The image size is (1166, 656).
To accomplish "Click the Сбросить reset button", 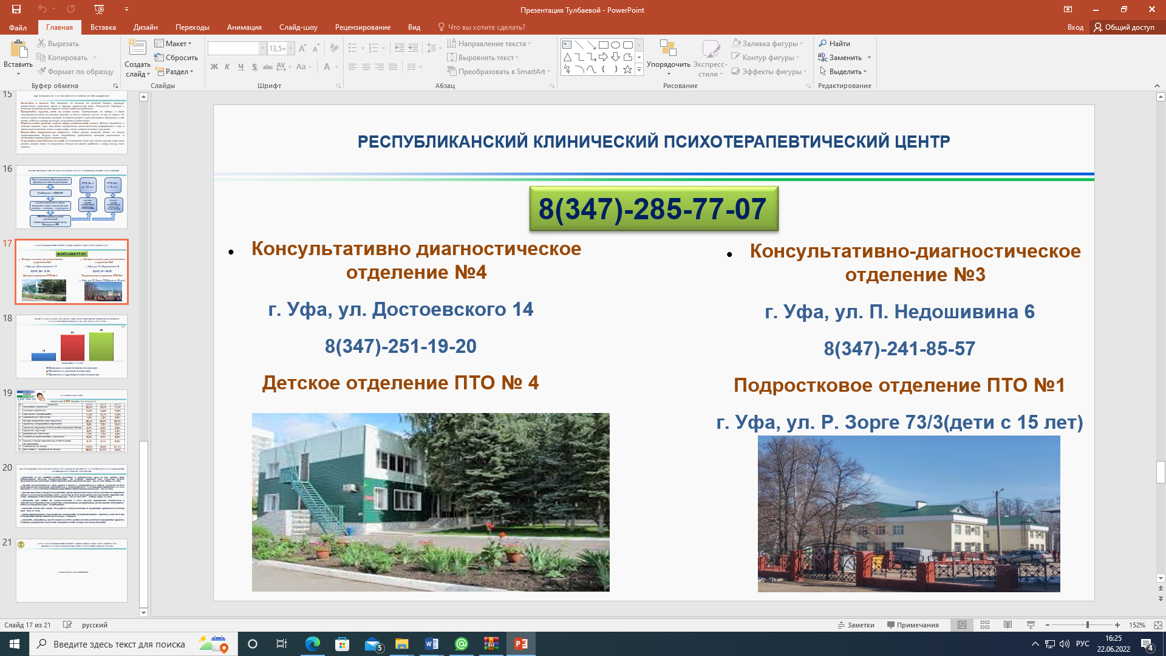I will (177, 58).
